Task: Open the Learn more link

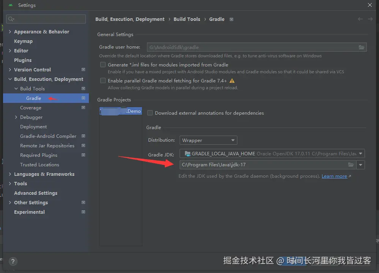Action: [x=334, y=176]
